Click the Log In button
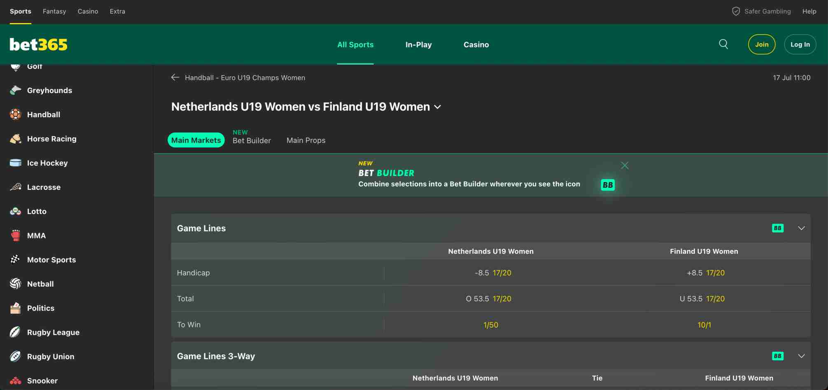Image resolution: width=828 pixels, height=390 pixels. (800, 44)
